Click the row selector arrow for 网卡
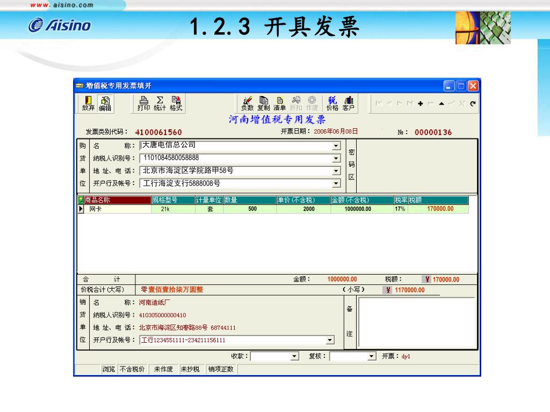This screenshot has height=412, width=550. point(81,209)
